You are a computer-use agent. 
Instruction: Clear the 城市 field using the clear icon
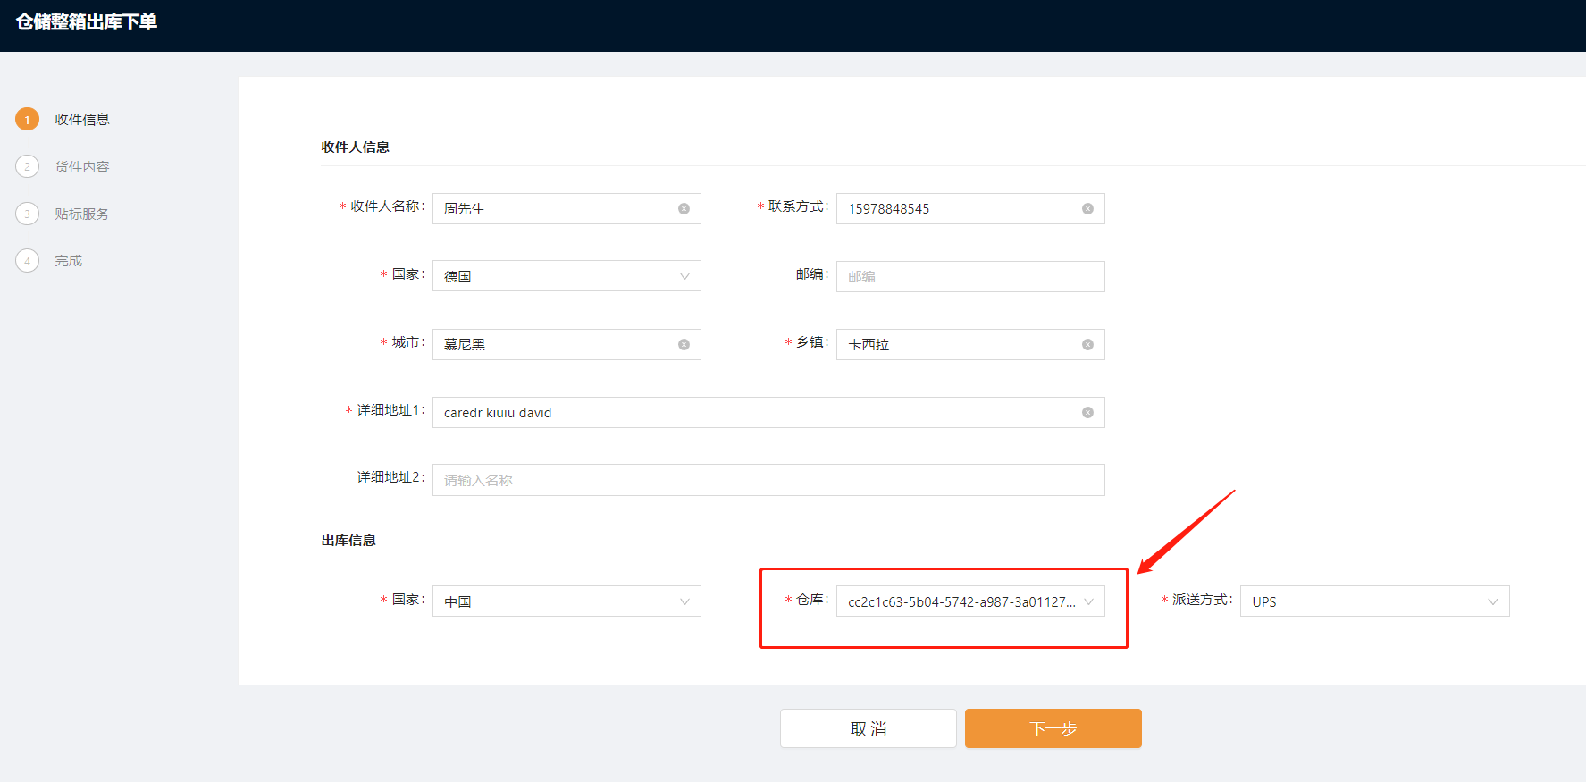(x=684, y=345)
